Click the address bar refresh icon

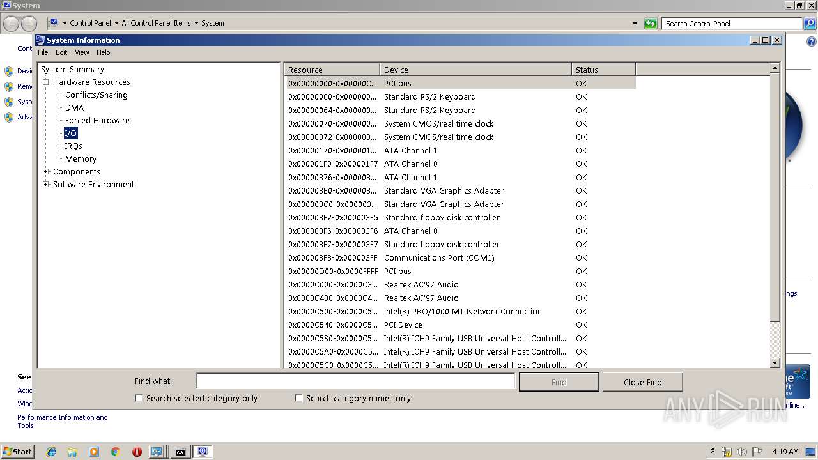point(651,24)
